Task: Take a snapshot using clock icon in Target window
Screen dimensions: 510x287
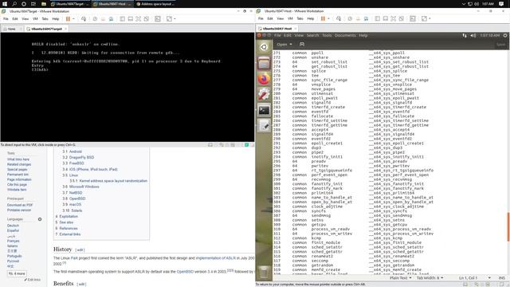Action: tap(95, 19)
